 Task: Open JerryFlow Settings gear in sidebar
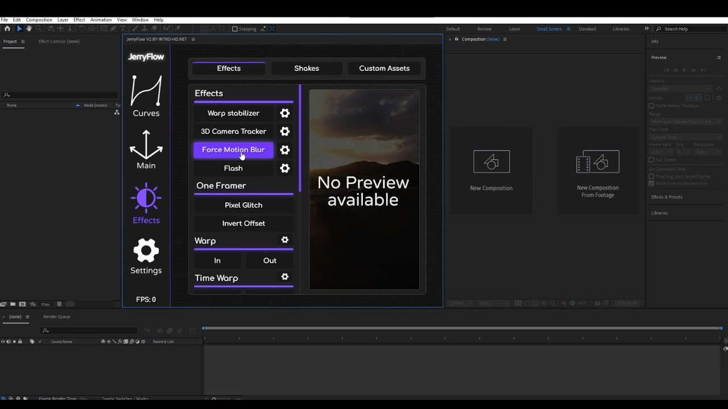click(146, 256)
